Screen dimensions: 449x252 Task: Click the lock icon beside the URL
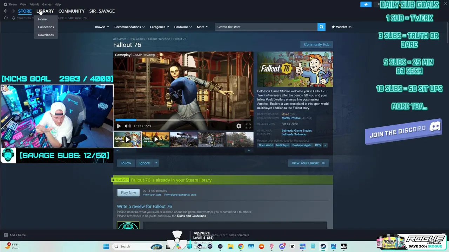point(13,18)
